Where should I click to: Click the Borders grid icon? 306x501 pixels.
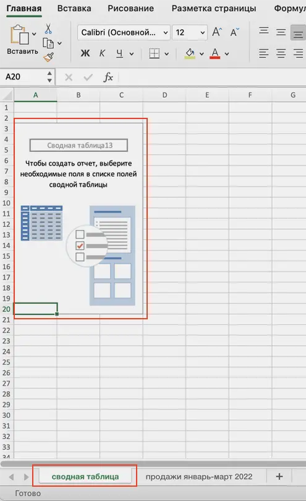pyautogui.click(x=155, y=53)
